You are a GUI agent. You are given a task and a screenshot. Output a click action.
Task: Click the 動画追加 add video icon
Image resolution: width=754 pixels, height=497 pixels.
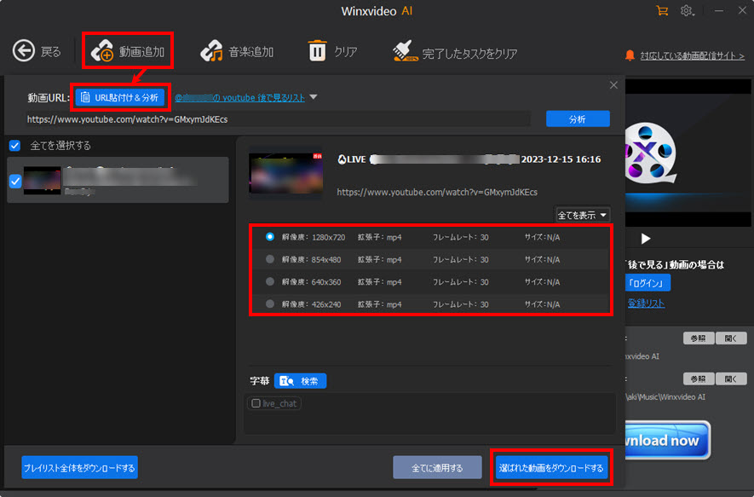[102, 50]
